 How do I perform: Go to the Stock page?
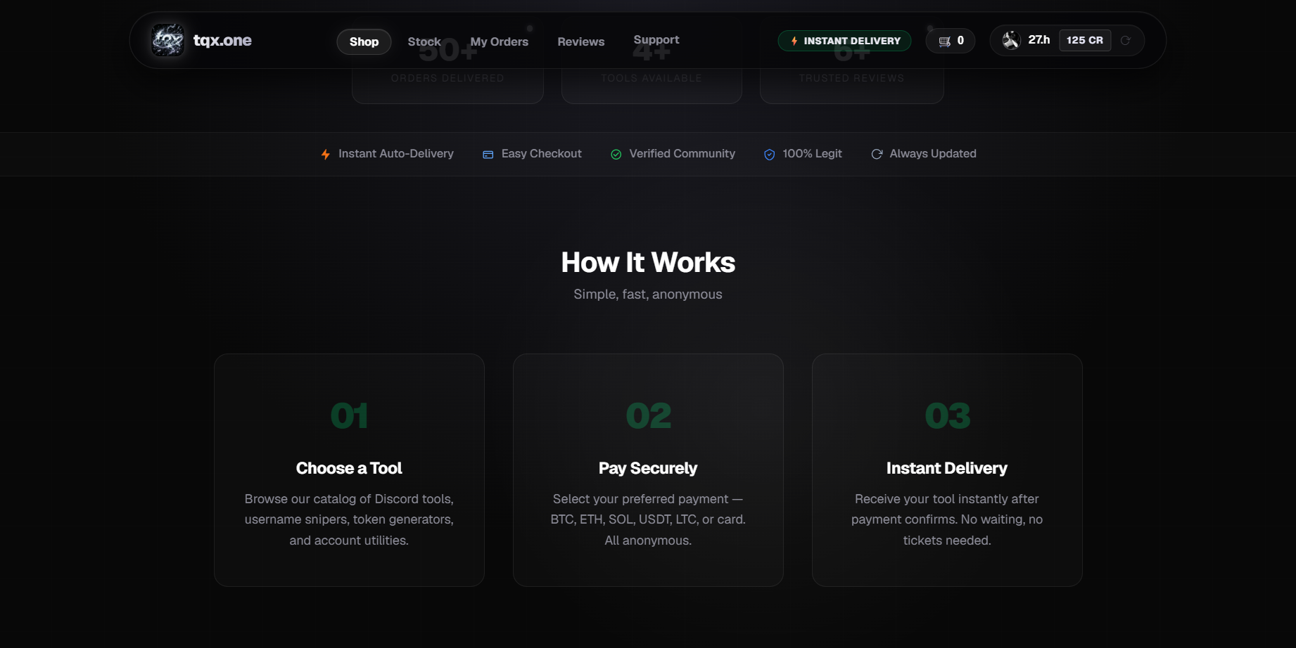[x=424, y=41]
